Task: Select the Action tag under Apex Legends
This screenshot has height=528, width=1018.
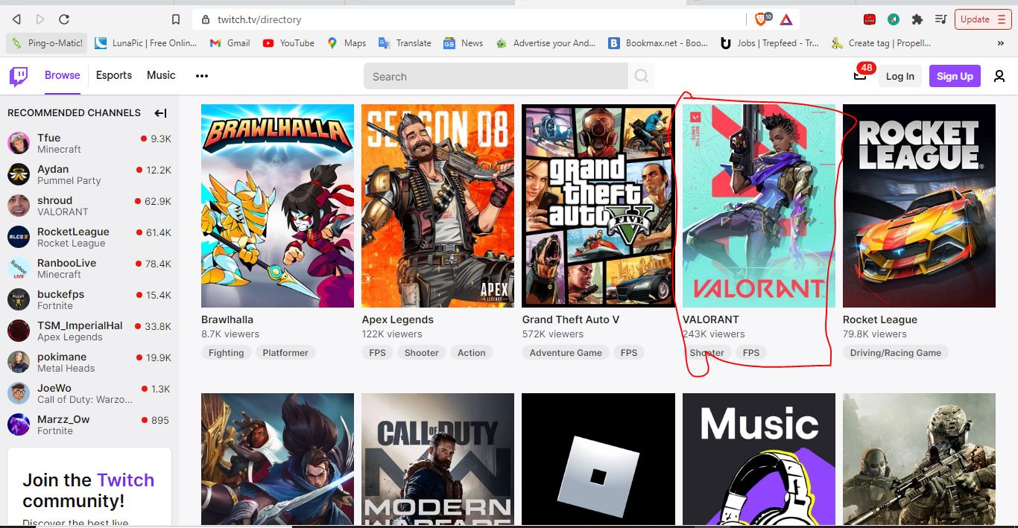Action: pos(472,353)
